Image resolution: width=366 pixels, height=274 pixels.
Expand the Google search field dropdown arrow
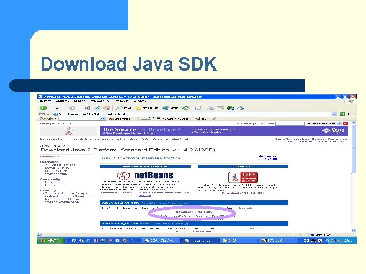pyautogui.click(x=103, y=119)
